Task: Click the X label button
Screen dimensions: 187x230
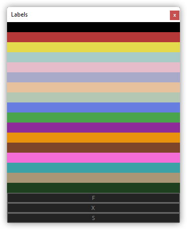Action: pyautogui.click(x=93, y=208)
